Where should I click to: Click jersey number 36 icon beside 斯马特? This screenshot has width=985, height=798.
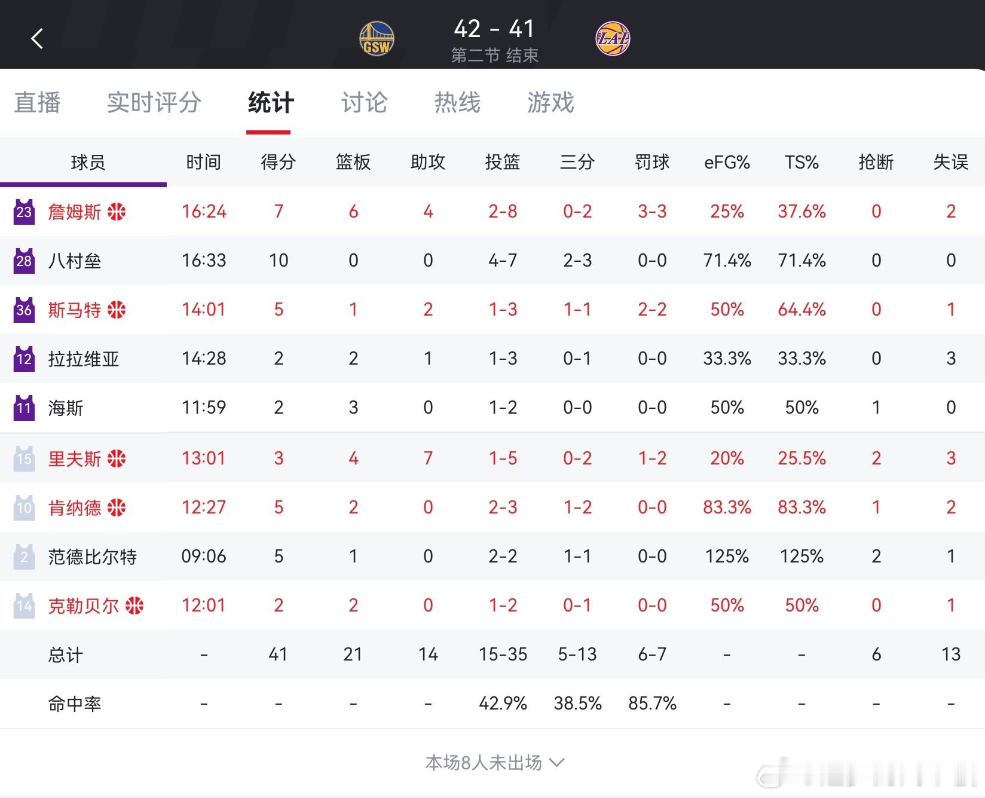click(24, 309)
